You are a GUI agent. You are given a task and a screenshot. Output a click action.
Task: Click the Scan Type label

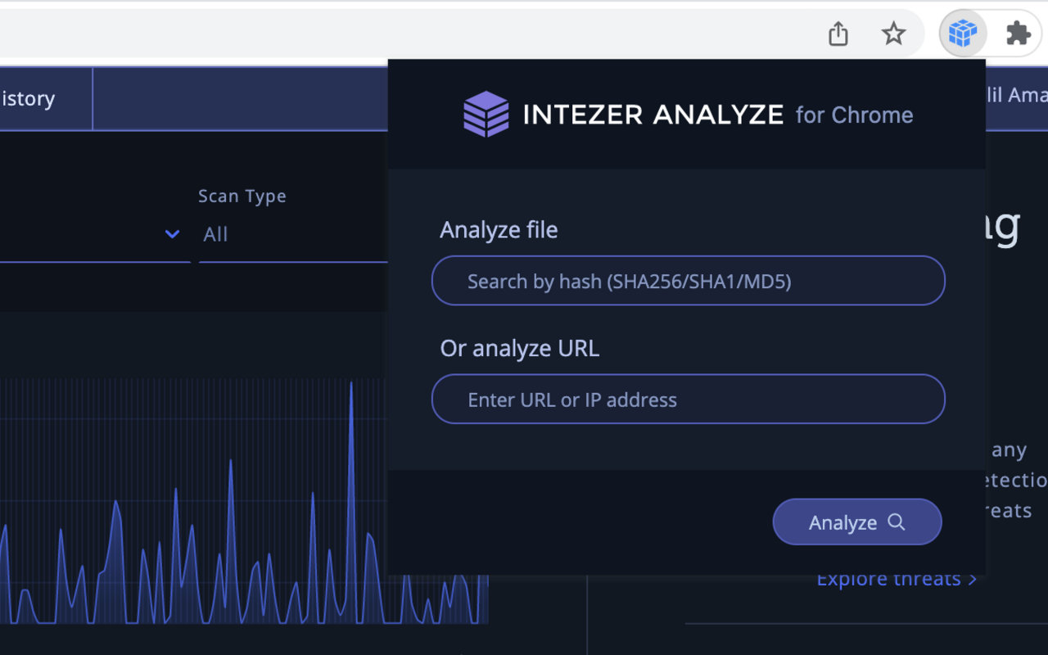pyautogui.click(x=242, y=196)
